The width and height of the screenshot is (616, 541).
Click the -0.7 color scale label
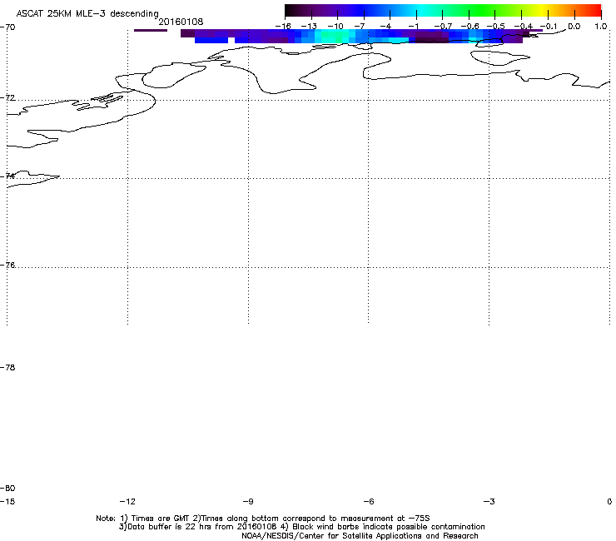point(443,27)
